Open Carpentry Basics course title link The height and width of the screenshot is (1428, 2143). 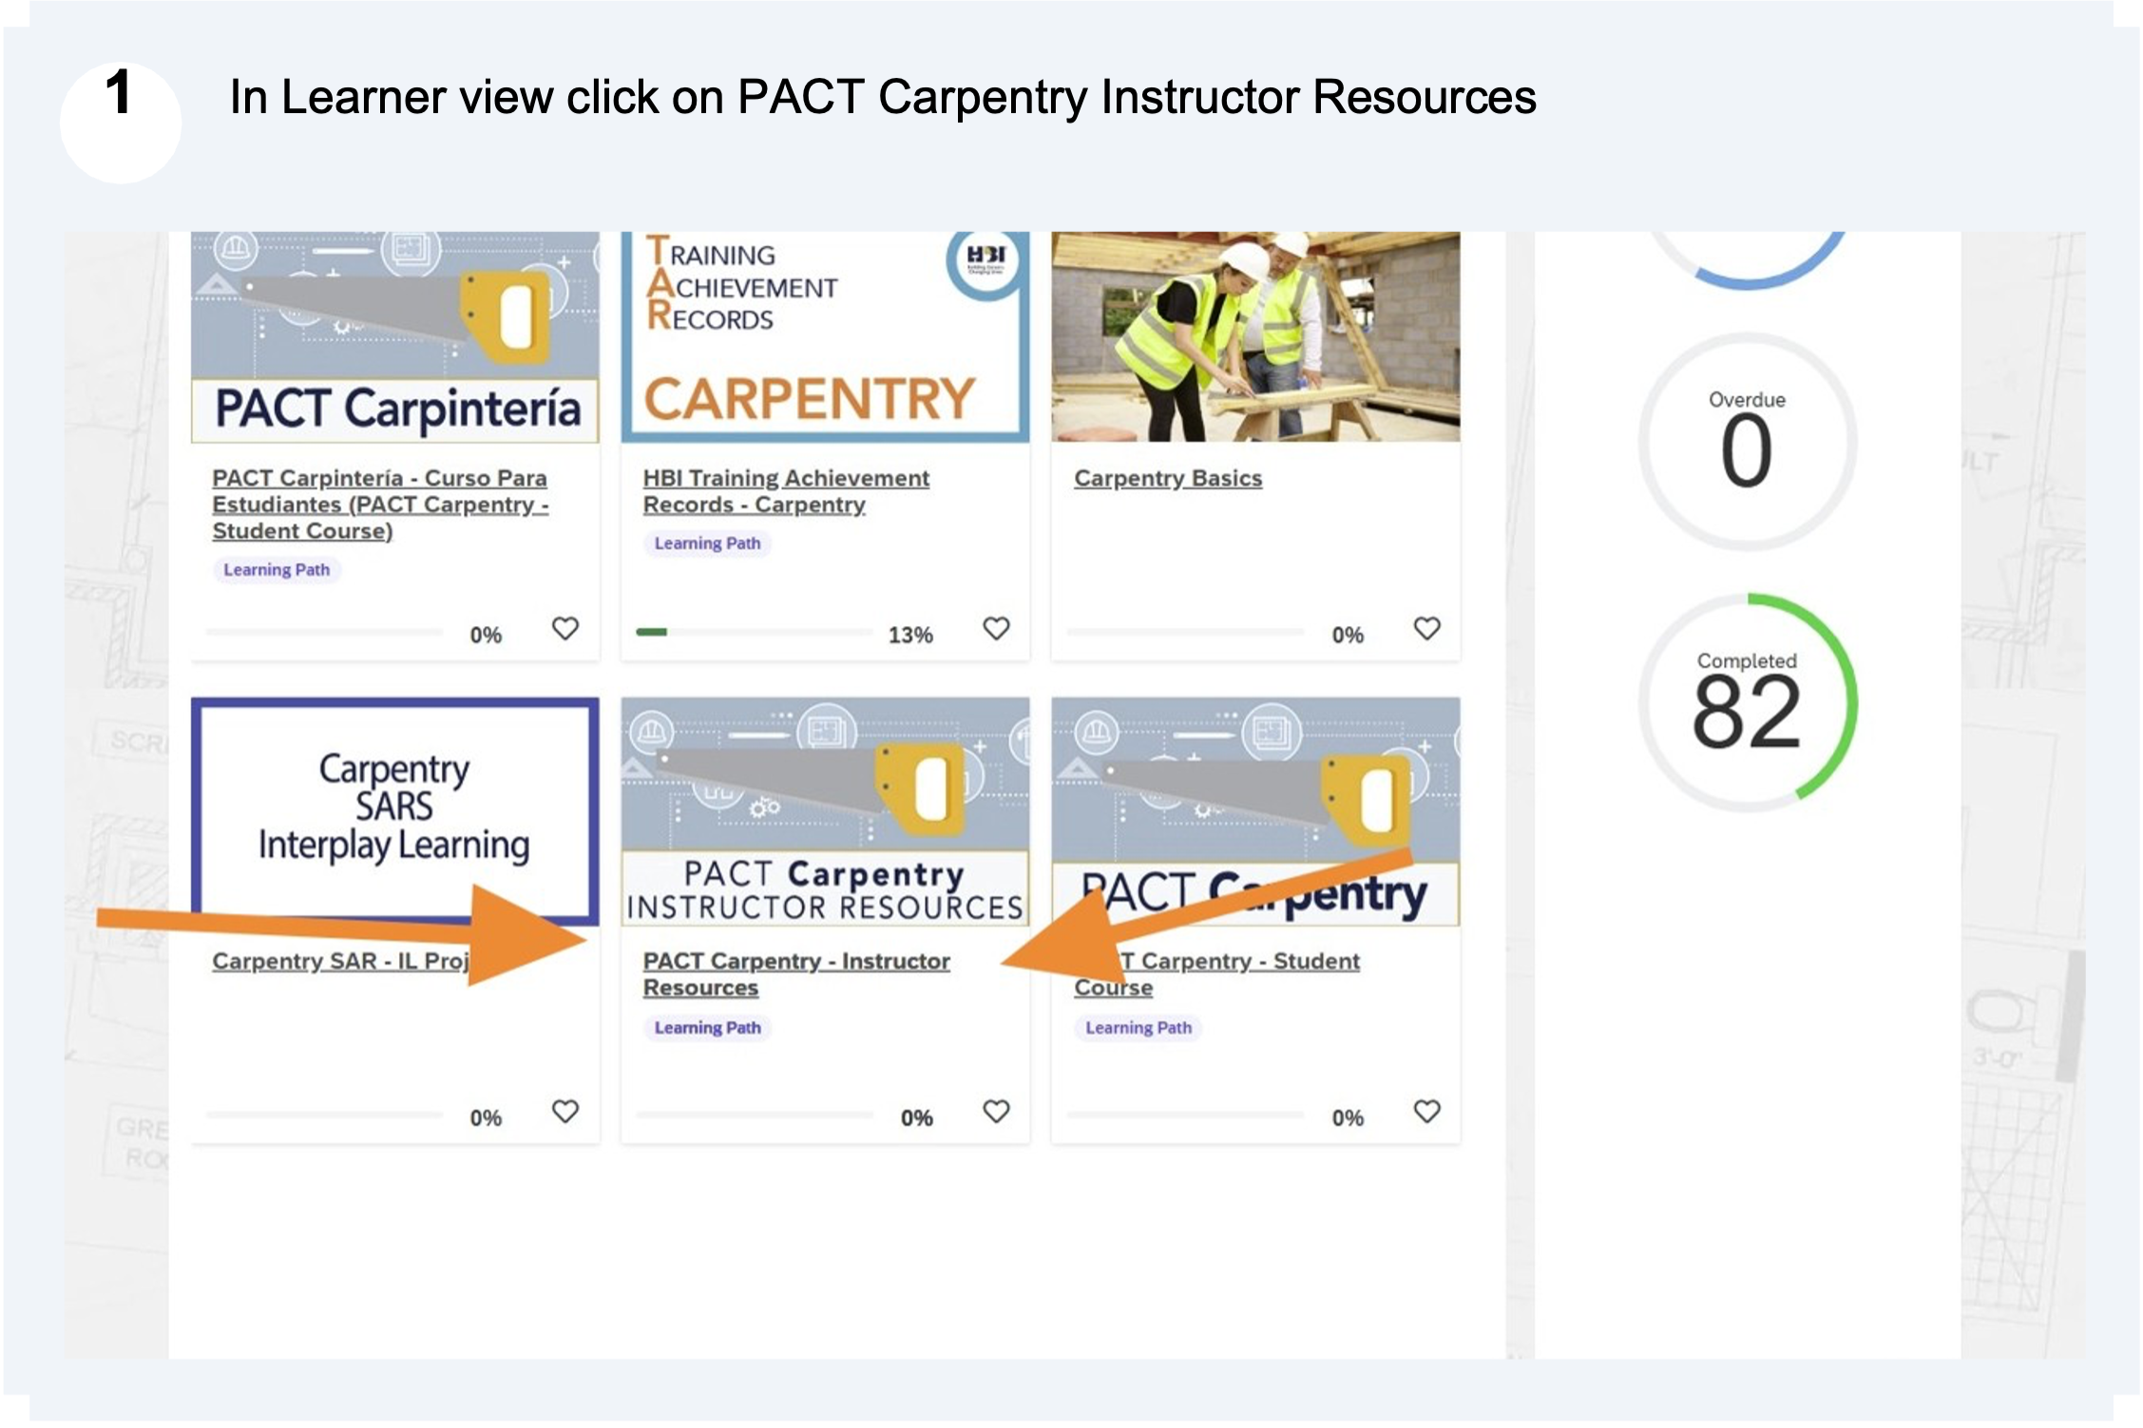tap(1167, 479)
